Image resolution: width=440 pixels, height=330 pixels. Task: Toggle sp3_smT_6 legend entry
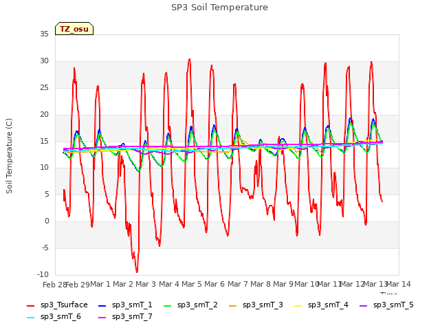coord(54,317)
